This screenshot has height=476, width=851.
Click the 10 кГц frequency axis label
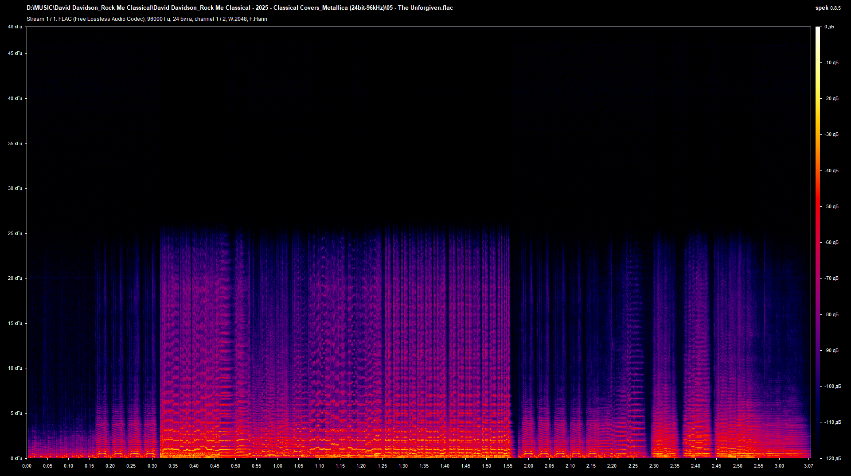(15, 368)
